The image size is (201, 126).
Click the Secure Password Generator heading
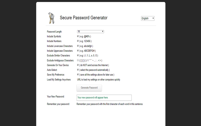84,18
